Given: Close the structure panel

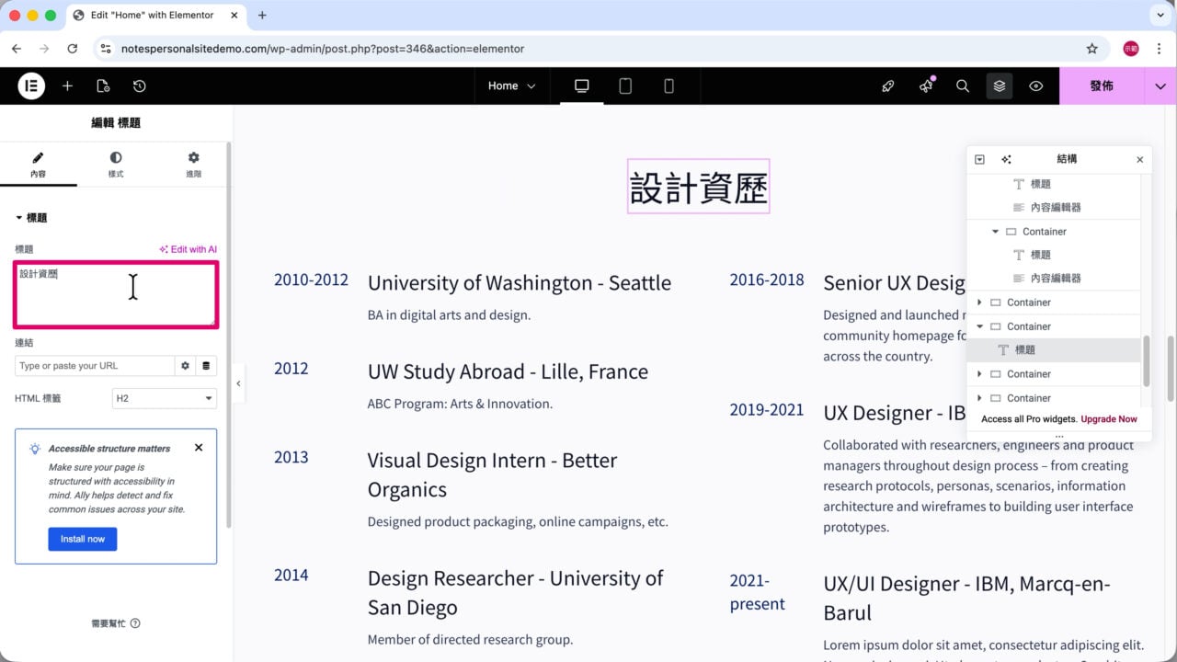Looking at the screenshot, I should tap(1140, 159).
